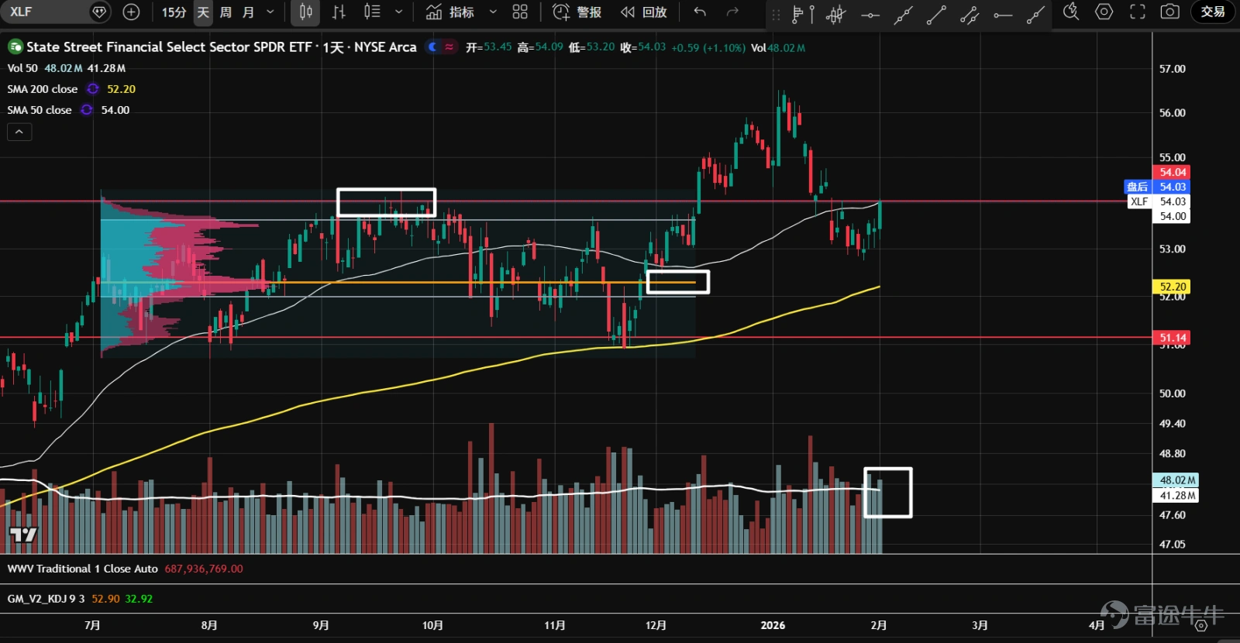The width and height of the screenshot is (1240, 643).
Task: Click the 交易 trade button
Action: click(x=1213, y=12)
